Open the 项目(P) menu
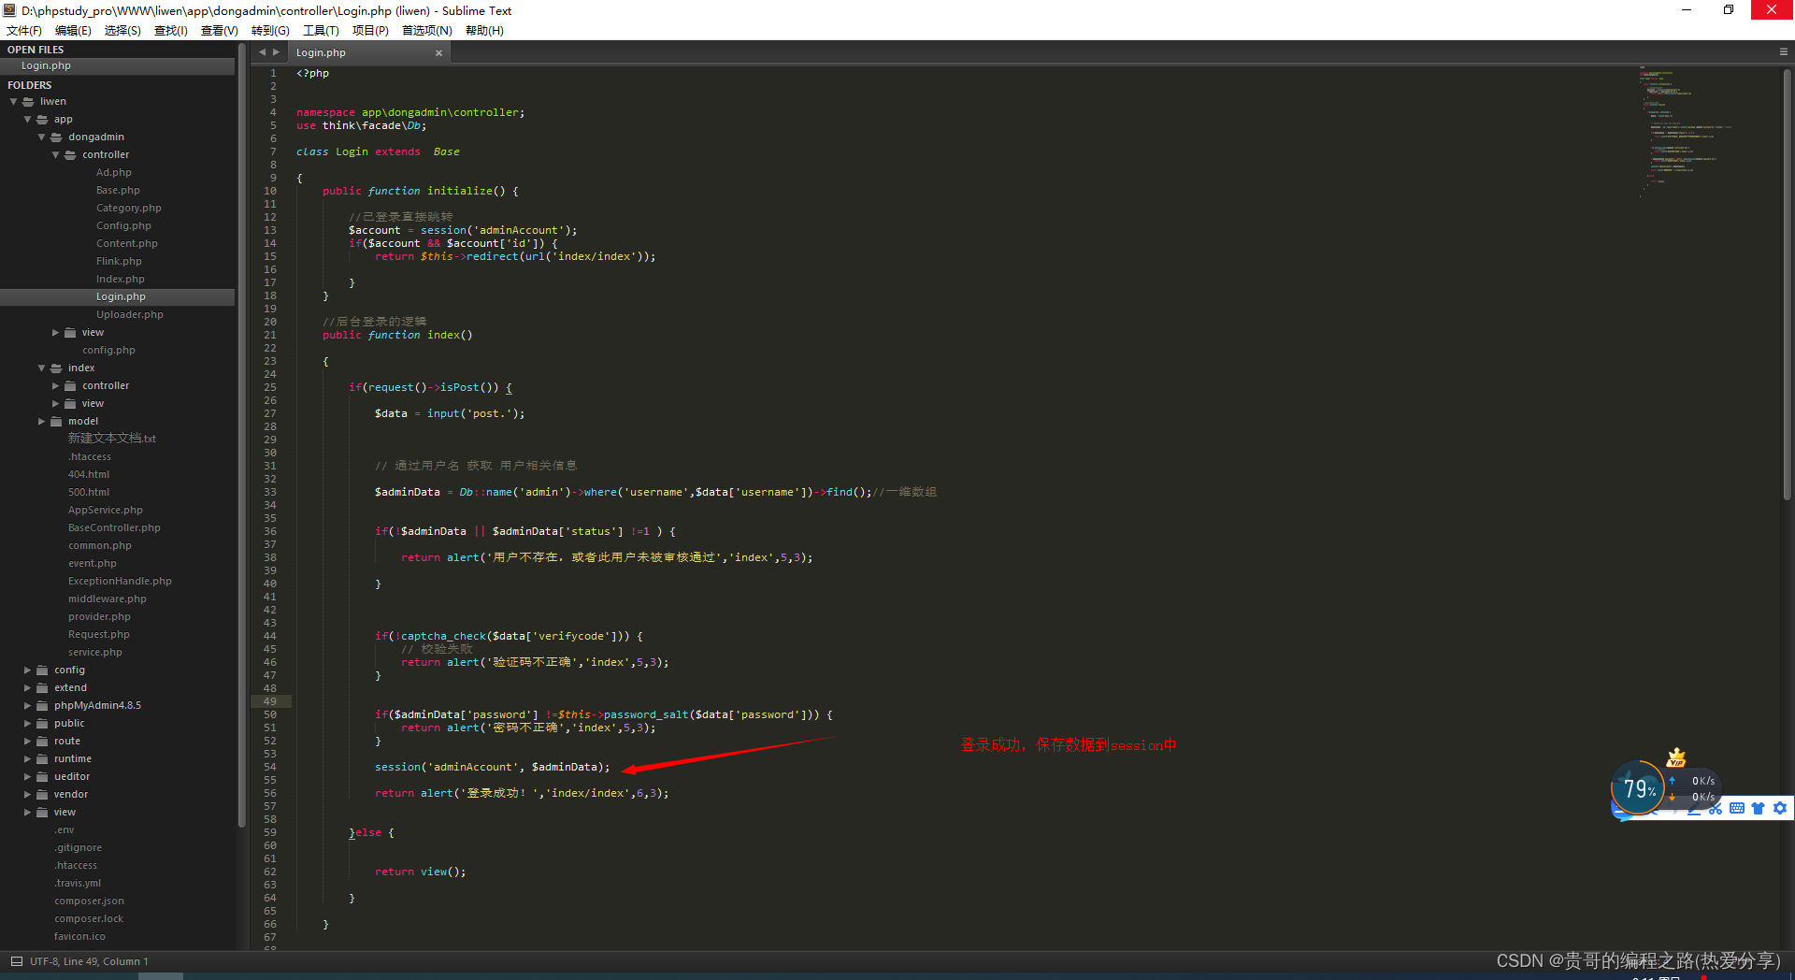Image resolution: width=1795 pixels, height=980 pixels. (370, 31)
